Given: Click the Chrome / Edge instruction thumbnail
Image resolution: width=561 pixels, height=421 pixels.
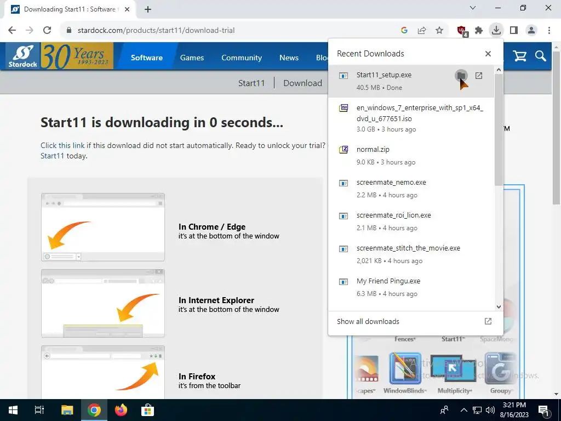Looking at the screenshot, I should 103,227.
